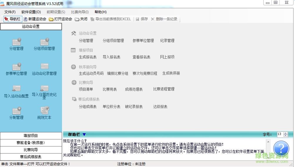Click 导入运动会配置 sidebar icon
Viewport: 295px width, 167px height.
point(16,92)
